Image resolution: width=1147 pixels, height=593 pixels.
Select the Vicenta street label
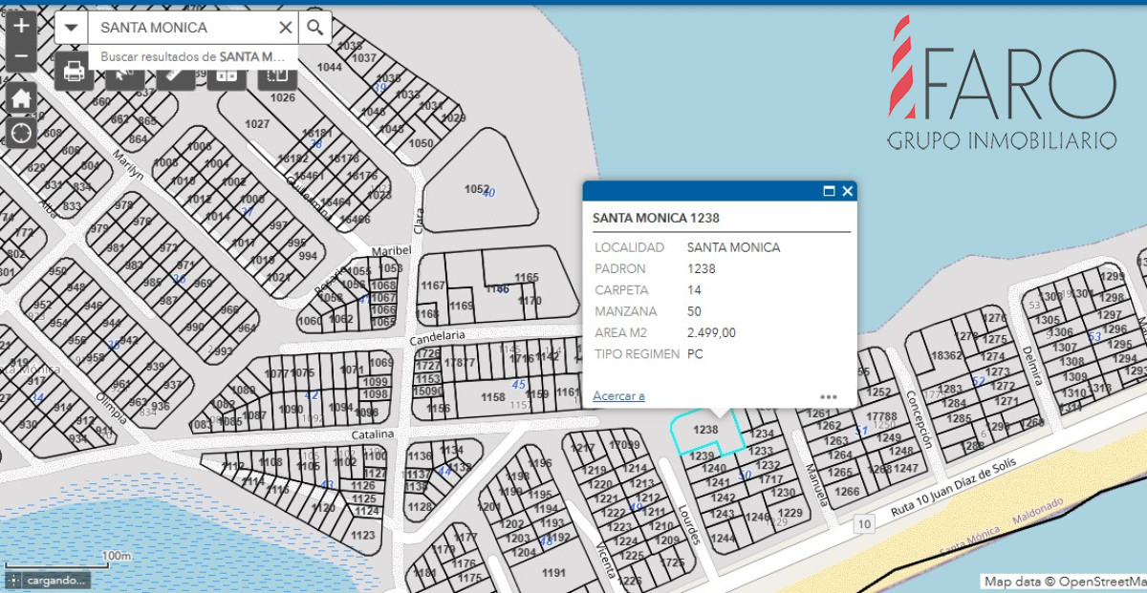(x=604, y=559)
